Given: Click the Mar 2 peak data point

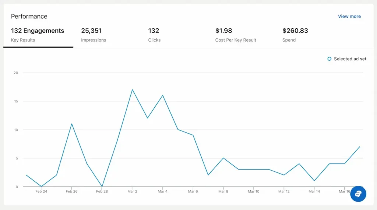Looking at the screenshot, I should coord(132,89).
